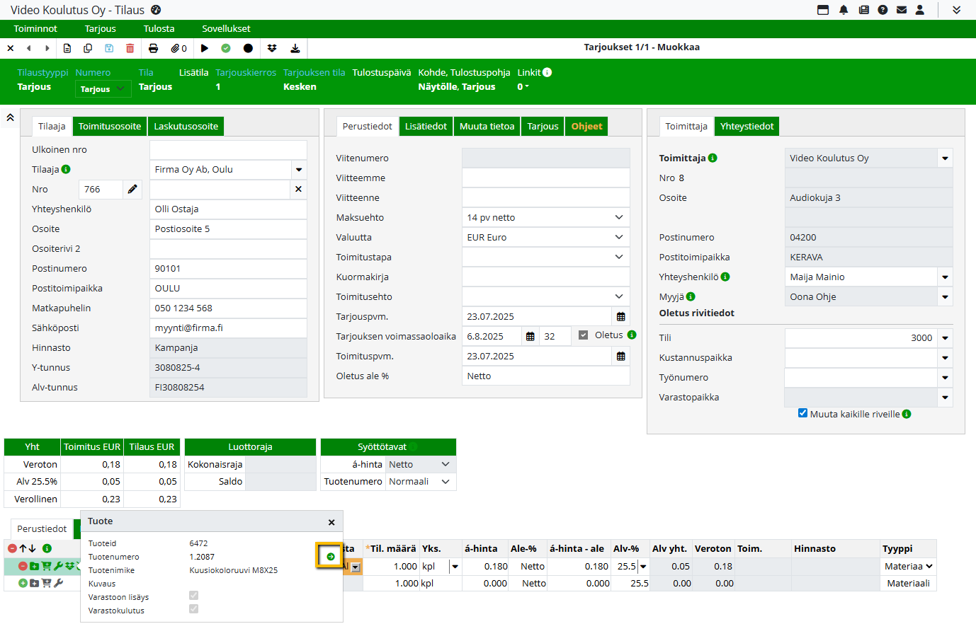Expand the Maksuehto dropdown

pyautogui.click(x=618, y=218)
